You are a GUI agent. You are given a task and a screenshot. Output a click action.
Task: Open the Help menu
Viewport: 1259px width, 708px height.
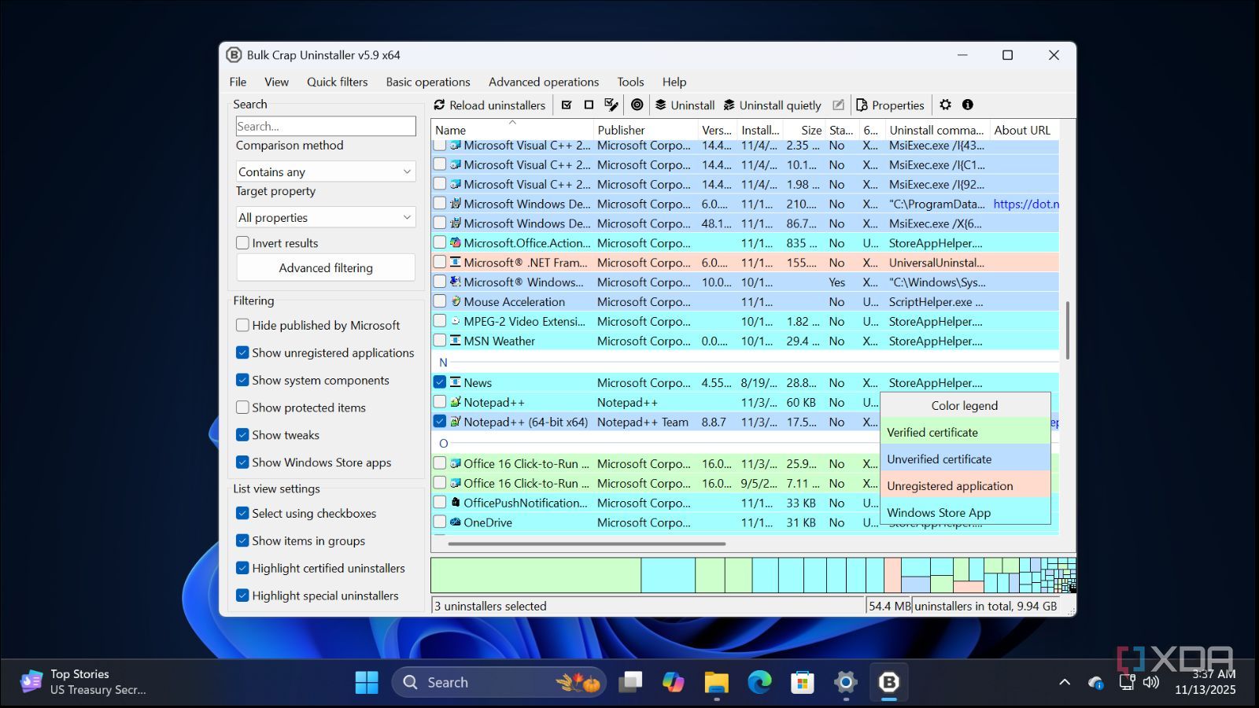674,82
